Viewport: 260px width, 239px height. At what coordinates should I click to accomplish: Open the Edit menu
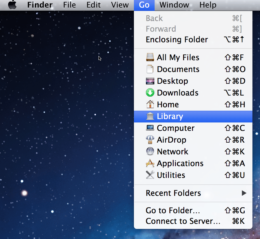[94, 5]
